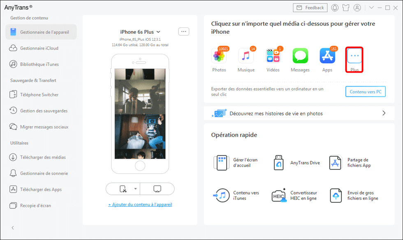This screenshot has height=240, width=403.
Task: Click the Opération rapide heading
Action: click(x=234, y=135)
